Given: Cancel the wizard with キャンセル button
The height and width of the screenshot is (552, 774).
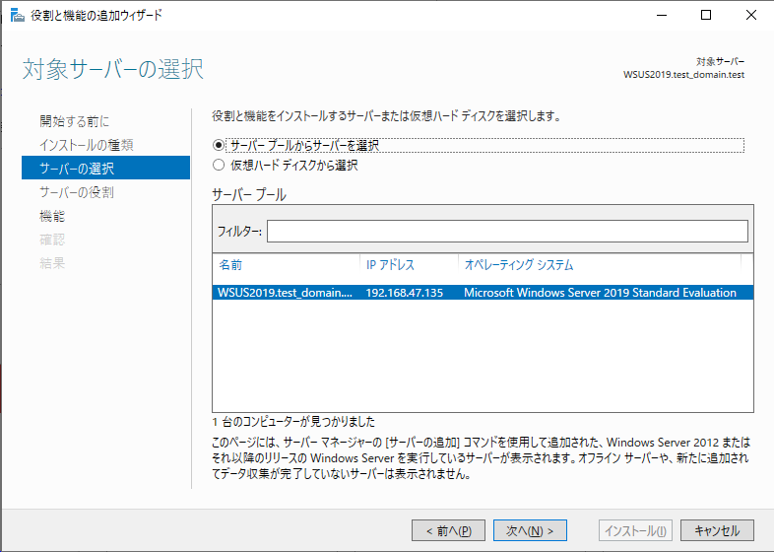Looking at the screenshot, I should 717,530.
